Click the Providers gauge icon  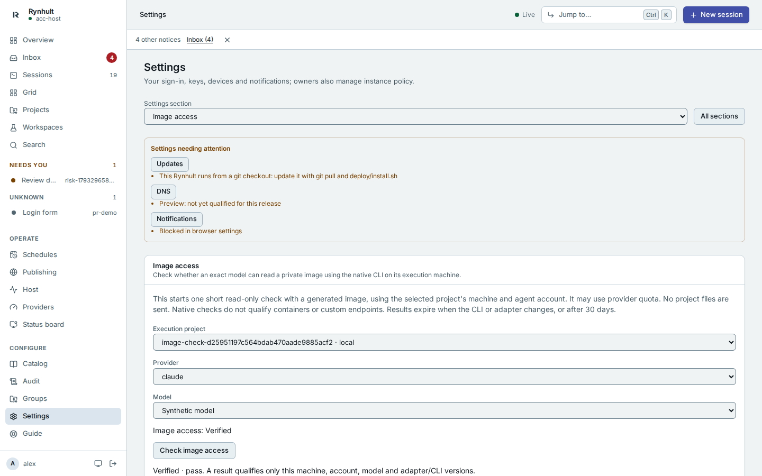click(x=14, y=307)
